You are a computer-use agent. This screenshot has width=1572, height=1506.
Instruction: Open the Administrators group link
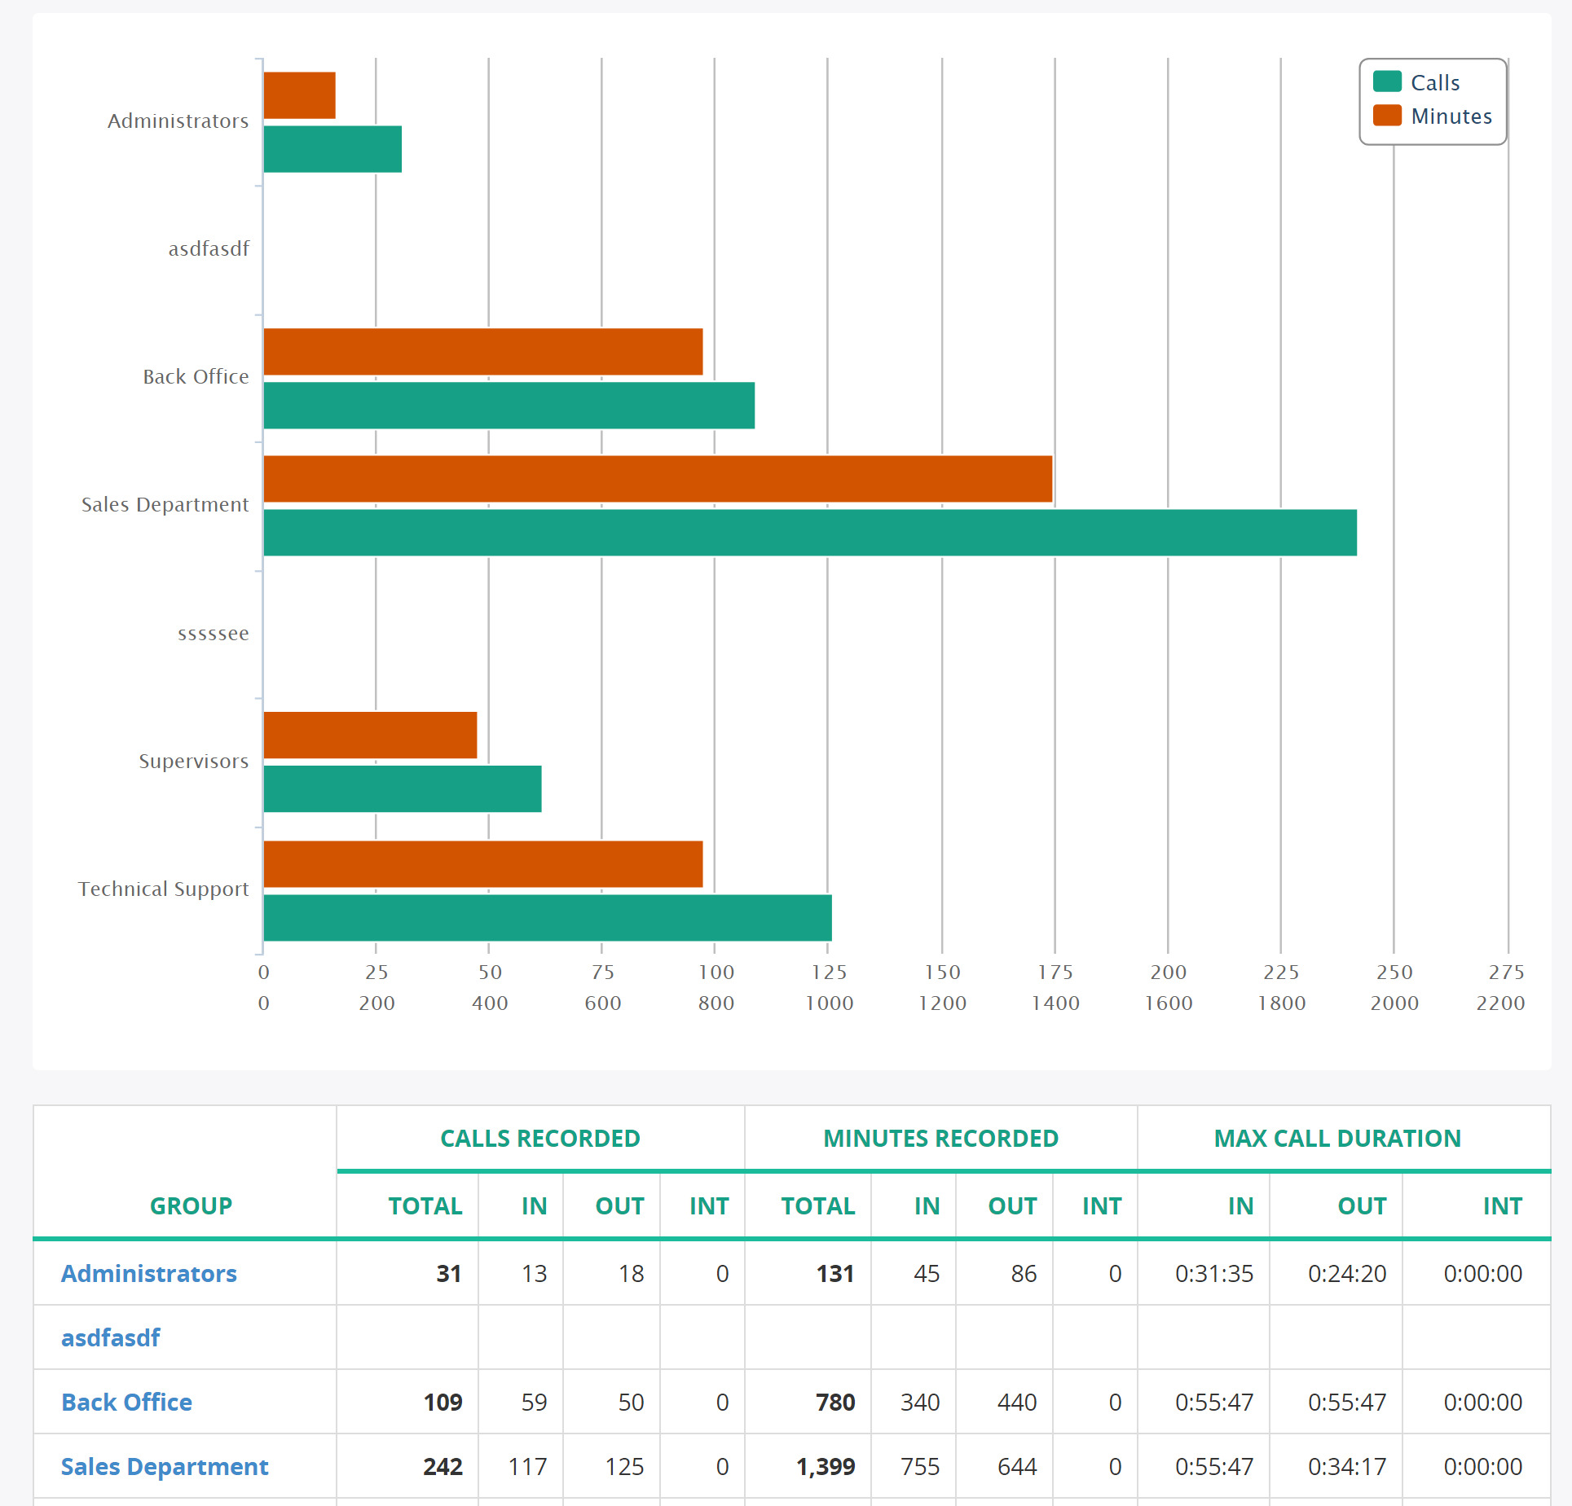149,1273
